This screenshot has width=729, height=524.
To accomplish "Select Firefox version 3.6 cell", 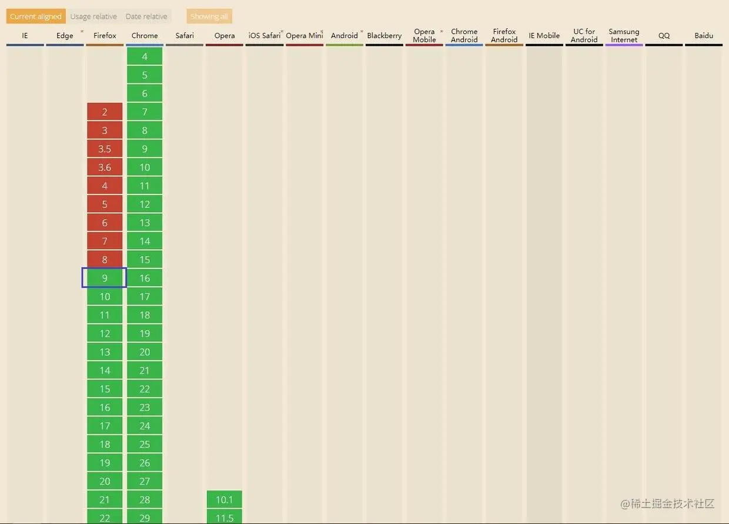I will coord(105,167).
